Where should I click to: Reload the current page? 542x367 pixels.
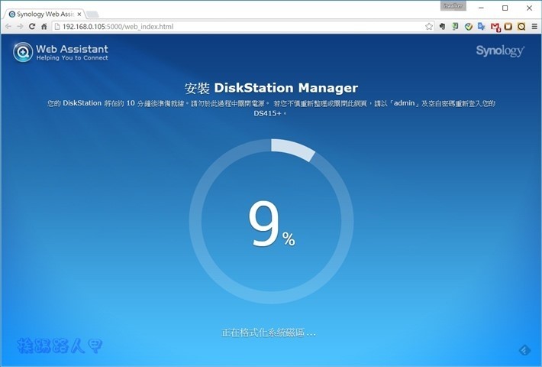pos(32,26)
